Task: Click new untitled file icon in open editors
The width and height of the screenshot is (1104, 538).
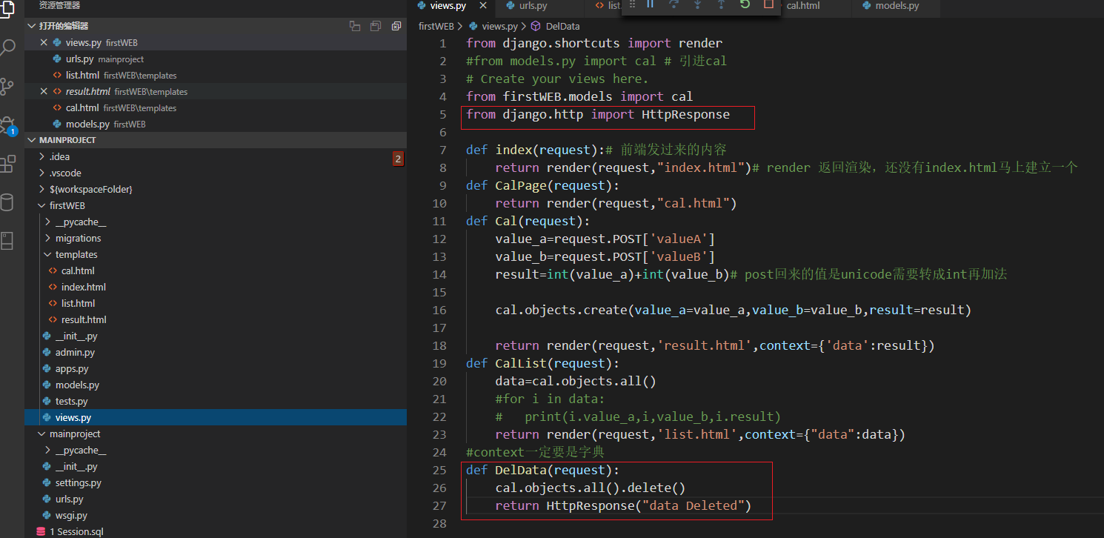Action: 355,26
